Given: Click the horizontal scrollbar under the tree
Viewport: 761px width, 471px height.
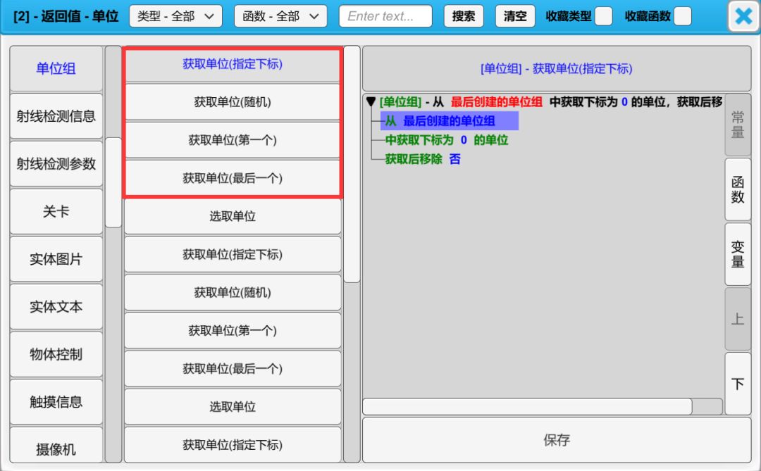Looking at the screenshot, I should (527, 406).
